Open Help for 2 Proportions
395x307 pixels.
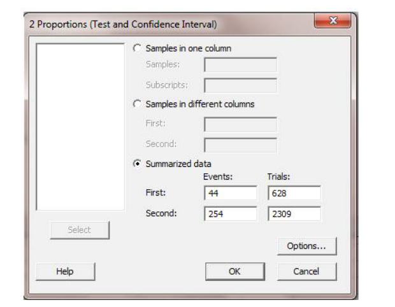click(x=64, y=271)
